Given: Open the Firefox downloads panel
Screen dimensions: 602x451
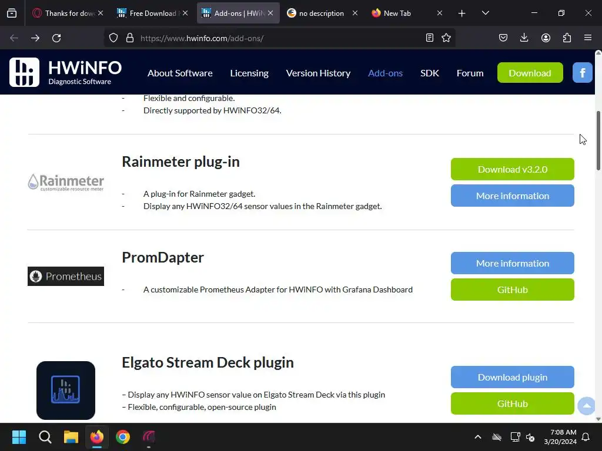Looking at the screenshot, I should coord(524,38).
